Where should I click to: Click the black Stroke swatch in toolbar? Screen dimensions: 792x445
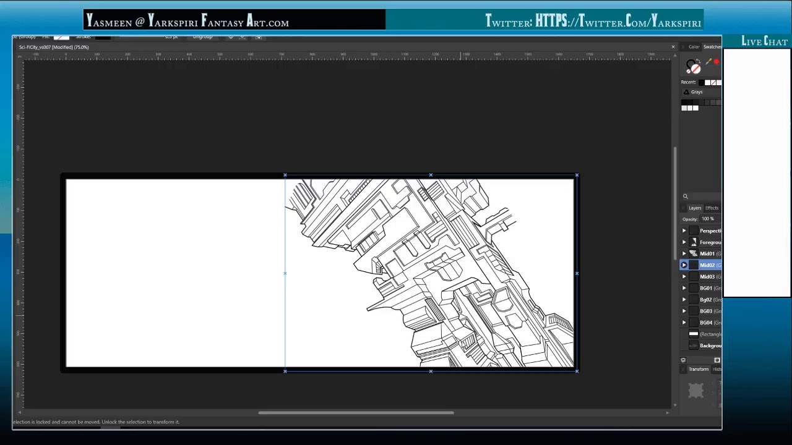103,37
